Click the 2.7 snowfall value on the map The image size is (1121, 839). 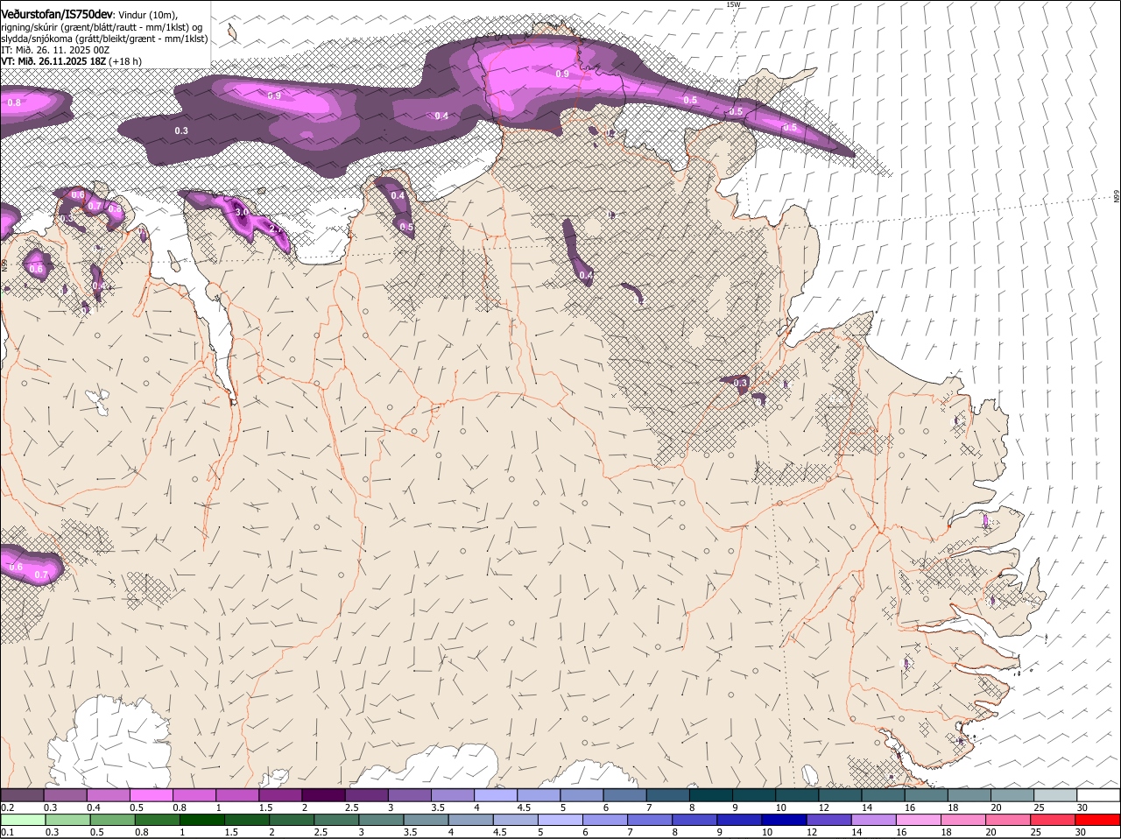[274, 229]
